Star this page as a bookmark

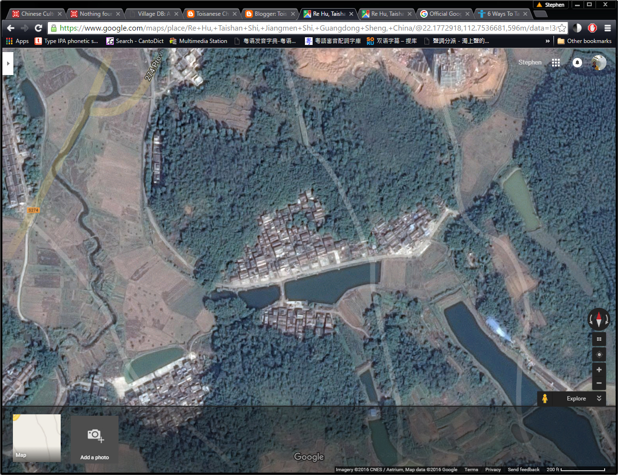pos(562,28)
